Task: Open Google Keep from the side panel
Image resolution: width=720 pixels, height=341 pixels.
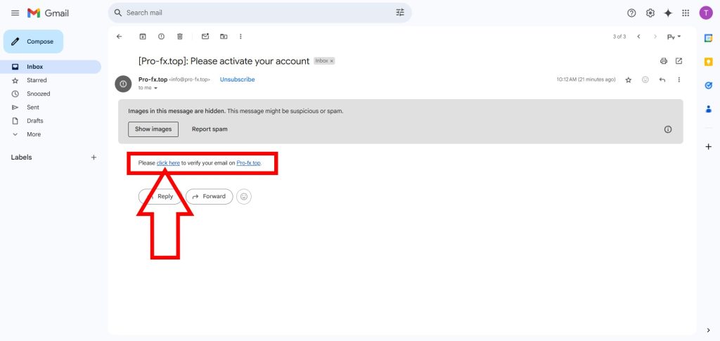Action: pos(709,61)
